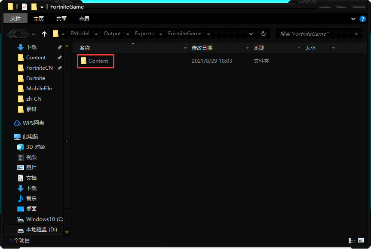Click the 文件夹 type cell

pos(261,61)
